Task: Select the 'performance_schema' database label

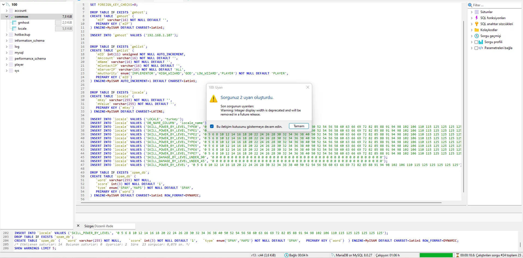Action: point(30,59)
